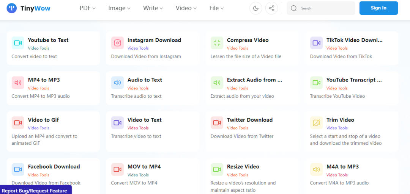Expand the Write menu
The image size is (410, 194).
coord(153,8)
